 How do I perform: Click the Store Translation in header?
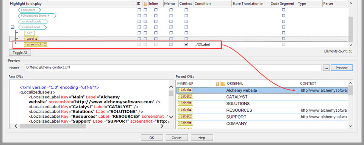tap(251, 4)
